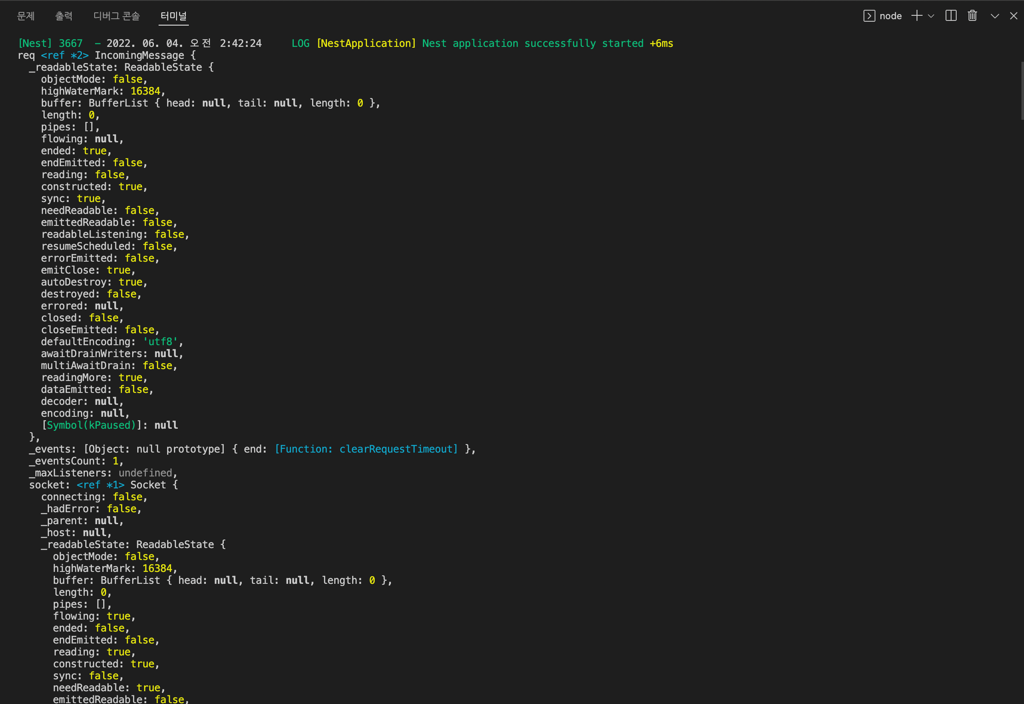Open the launch profile dropdown beside plus
The height and width of the screenshot is (704, 1024).
[931, 16]
